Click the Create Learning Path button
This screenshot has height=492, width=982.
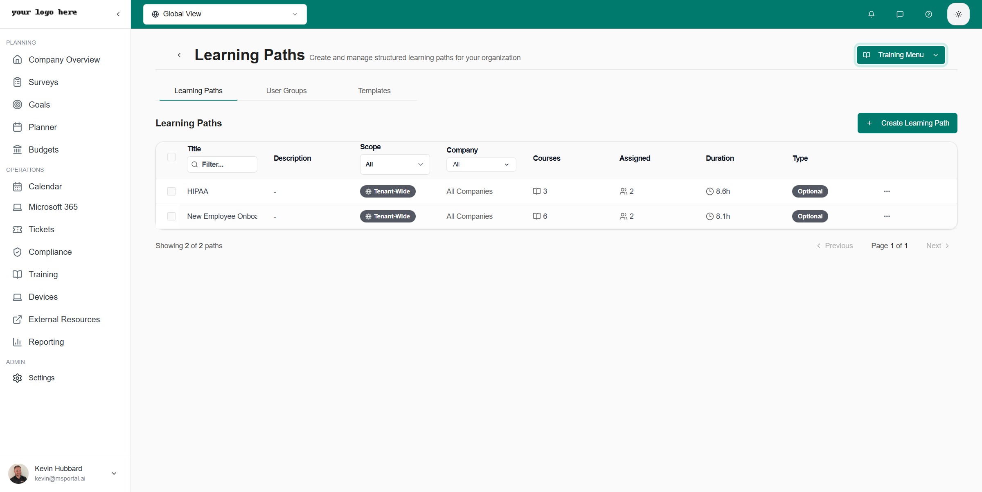pos(907,123)
